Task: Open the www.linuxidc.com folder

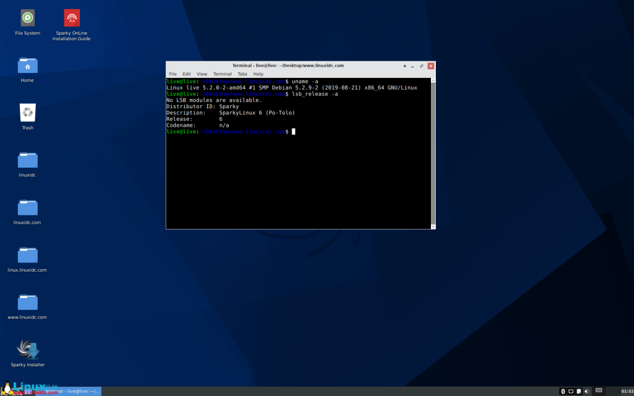Action: (27, 303)
